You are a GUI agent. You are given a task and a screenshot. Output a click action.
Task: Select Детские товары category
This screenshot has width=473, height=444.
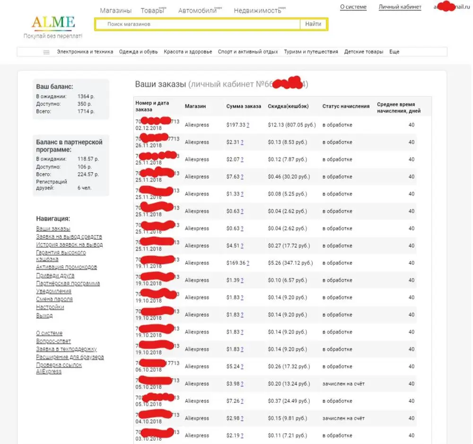pos(364,52)
